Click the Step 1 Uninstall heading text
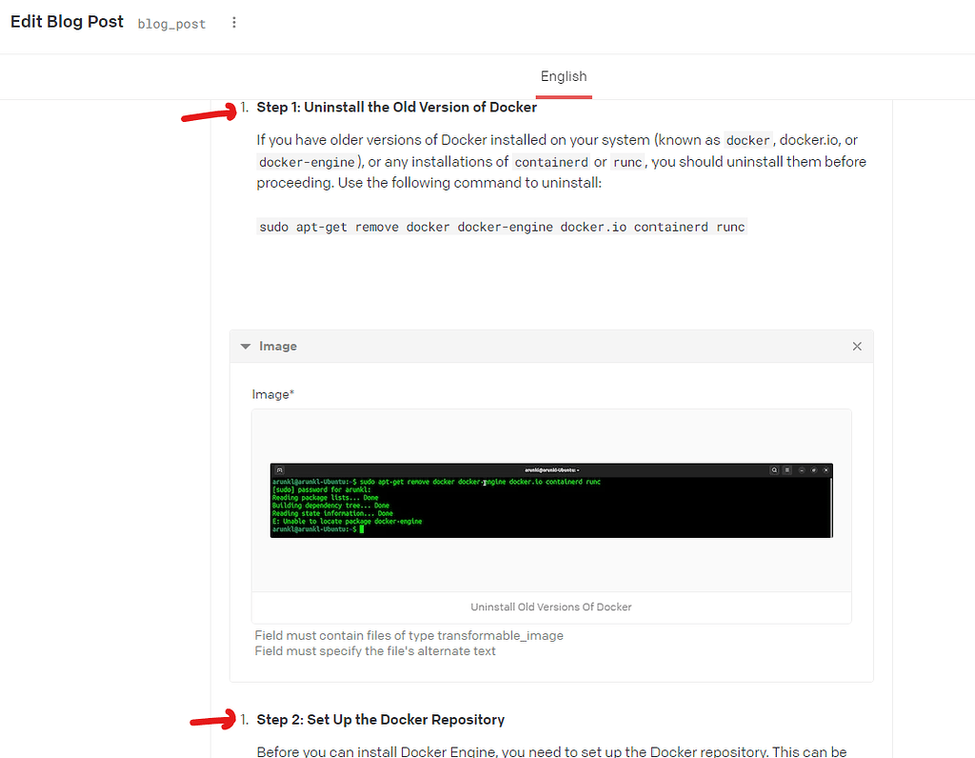The image size is (975, 758). click(x=396, y=107)
